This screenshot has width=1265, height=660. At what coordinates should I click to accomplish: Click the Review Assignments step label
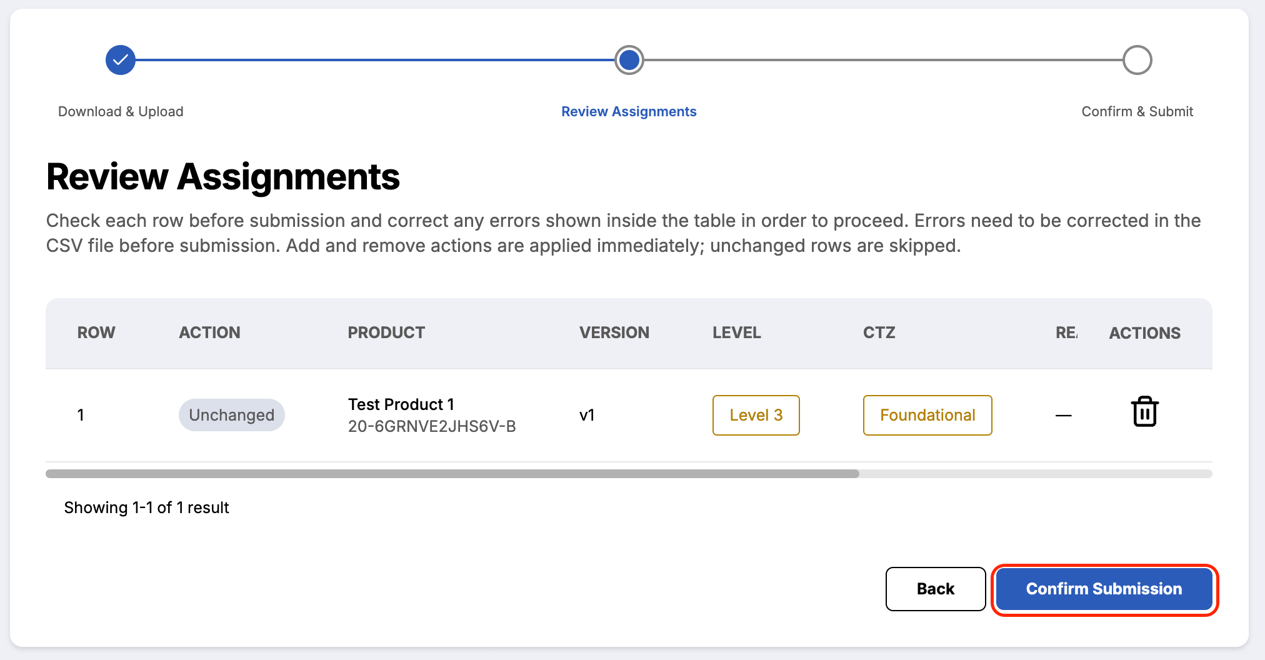pyautogui.click(x=629, y=111)
